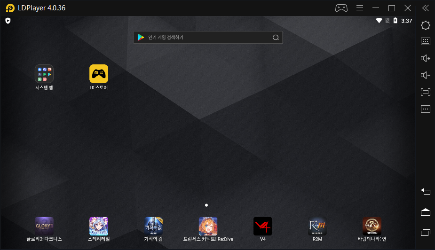Open keyboard mapping tool
The height and width of the screenshot is (250, 435).
(x=426, y=41)
